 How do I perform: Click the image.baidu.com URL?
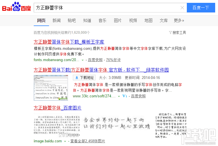click(48, 141)
